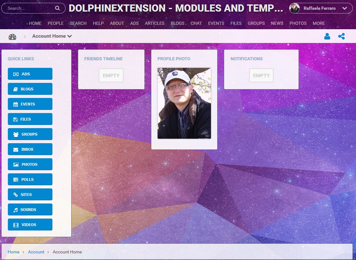This screenshot has height=260, width=356.
Task: Open the MORE navigation menu
Action: [x=319, y=23]
